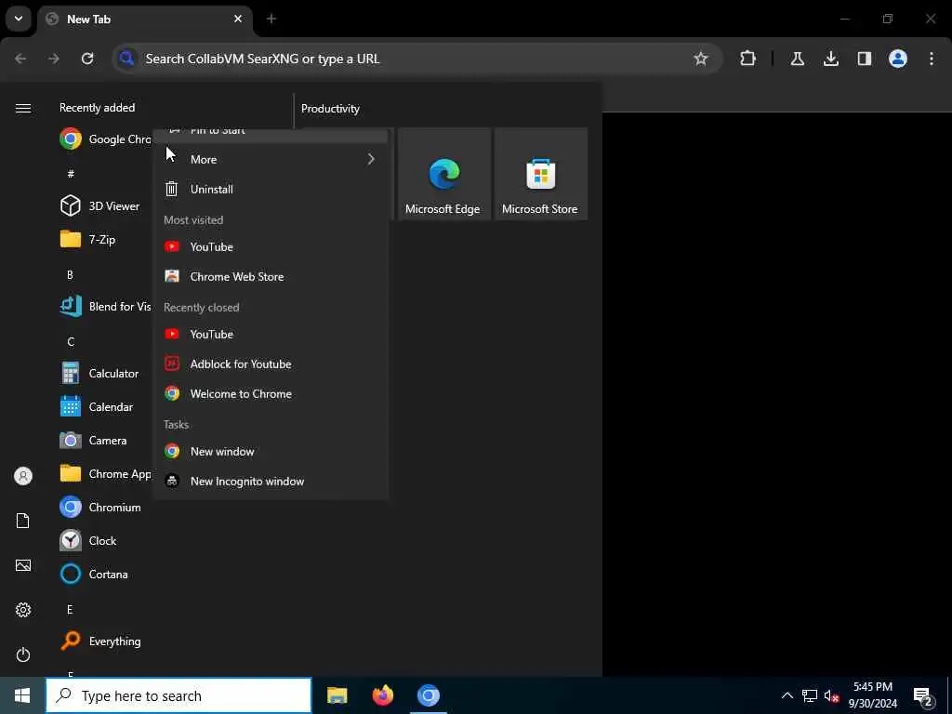This screenshot has width=952, height=714.
Task: Select New Incognito window task
Action: pos(271,481)
